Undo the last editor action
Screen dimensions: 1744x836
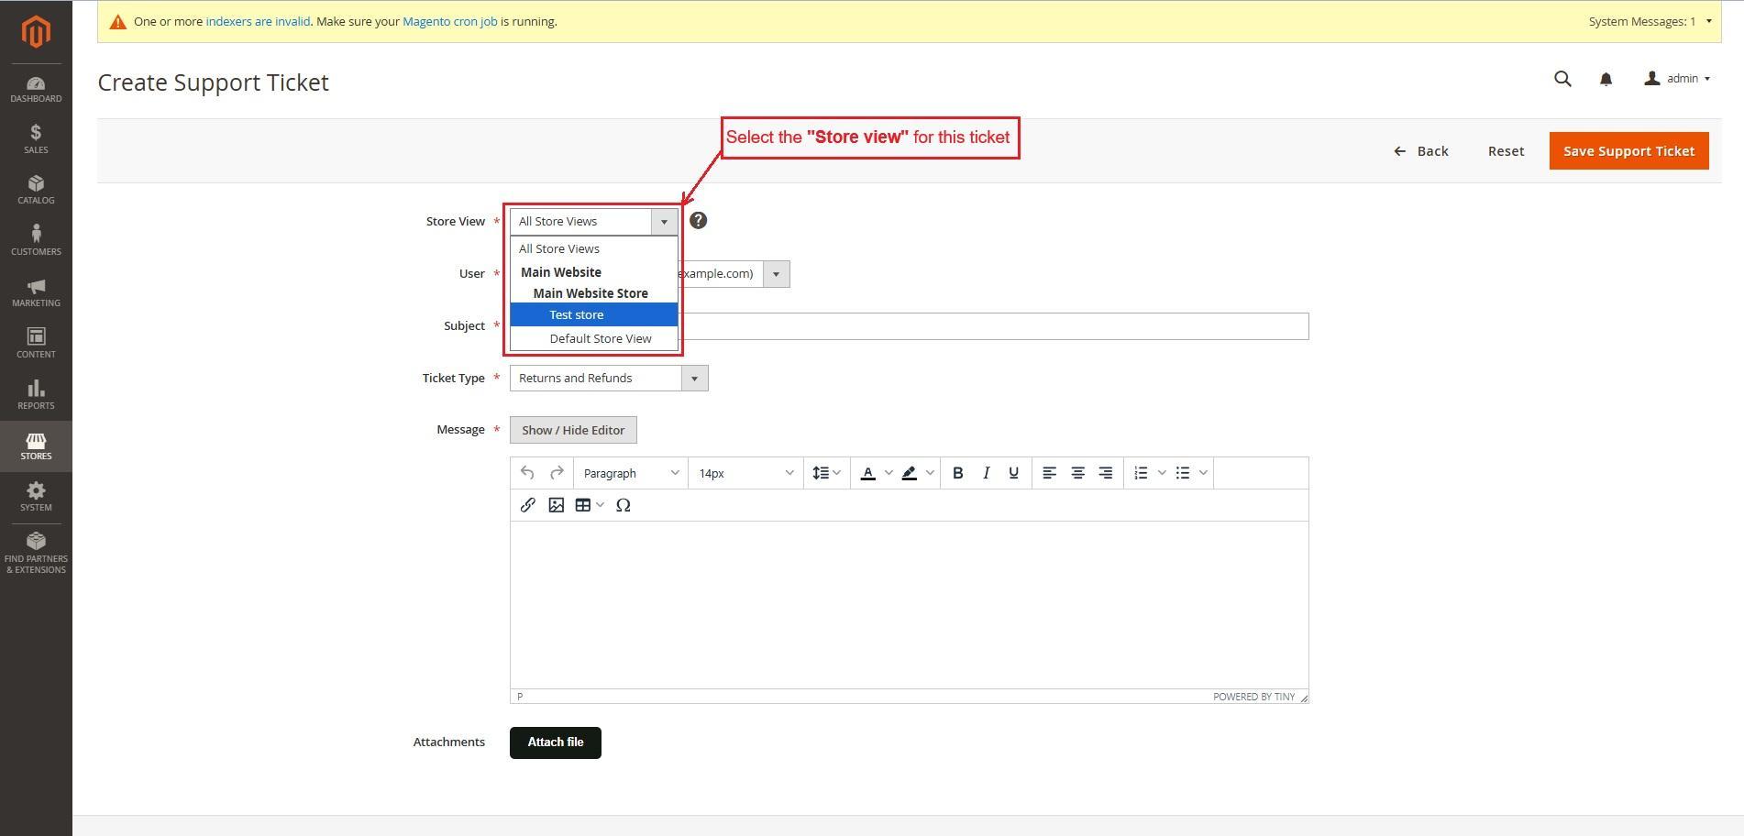(x=527, y=473)
